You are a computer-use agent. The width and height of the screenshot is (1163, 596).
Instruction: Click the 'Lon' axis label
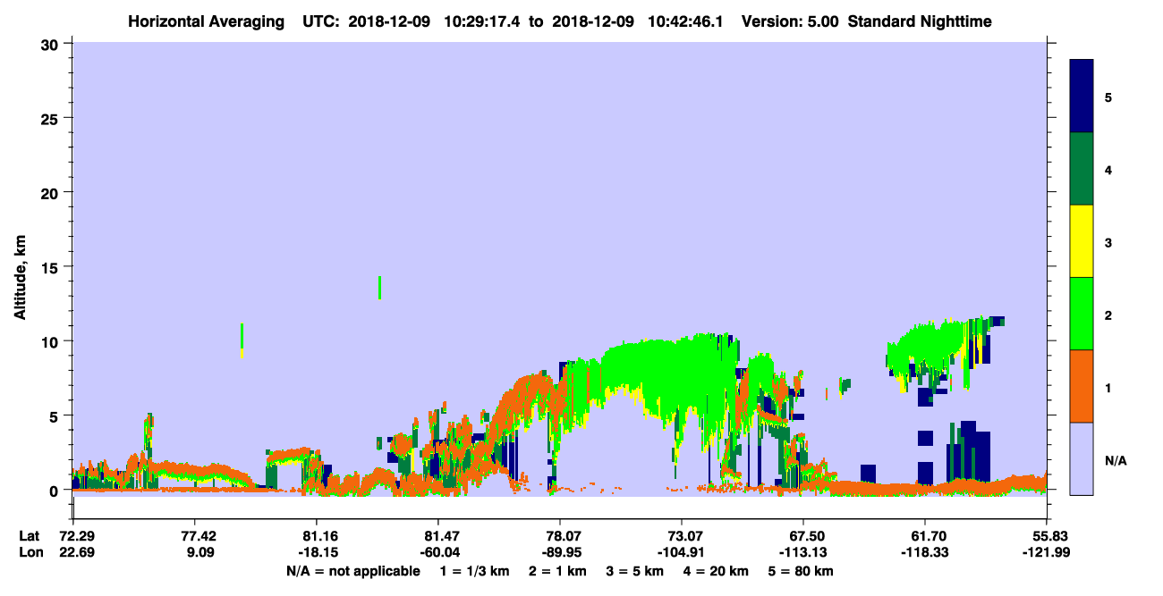pyautogui.click(x=30, y=553)
